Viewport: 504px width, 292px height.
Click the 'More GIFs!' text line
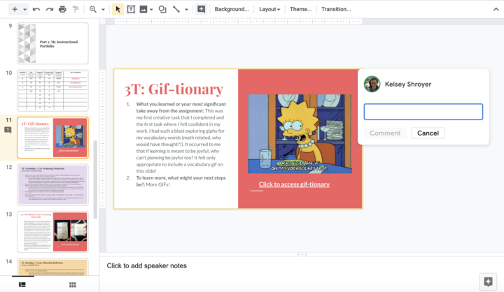[x=157, y=184]
